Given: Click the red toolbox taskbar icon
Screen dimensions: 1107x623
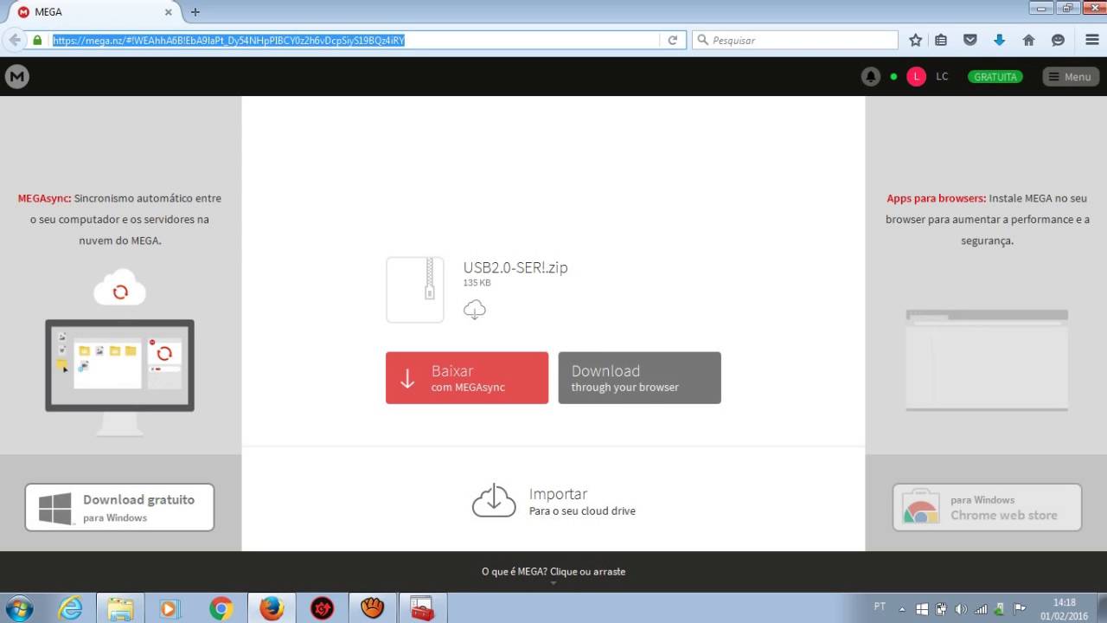Looking at the screenshot, I should [x=422, y=608].
